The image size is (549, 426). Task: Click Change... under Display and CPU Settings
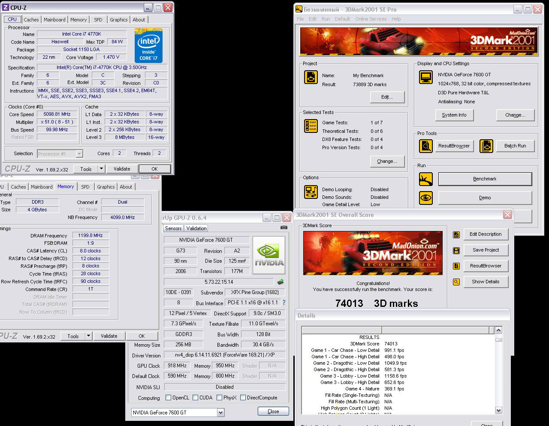point(516,115)
